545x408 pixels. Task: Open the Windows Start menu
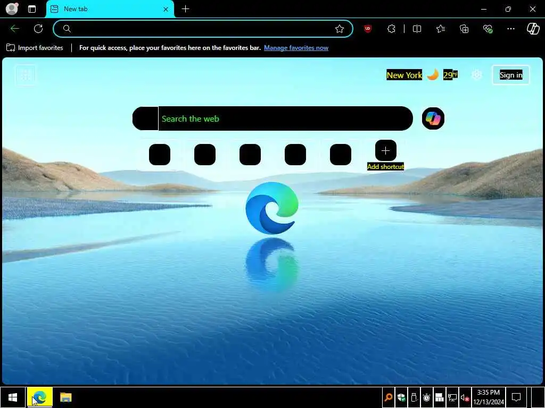click(x=13, y=397)
